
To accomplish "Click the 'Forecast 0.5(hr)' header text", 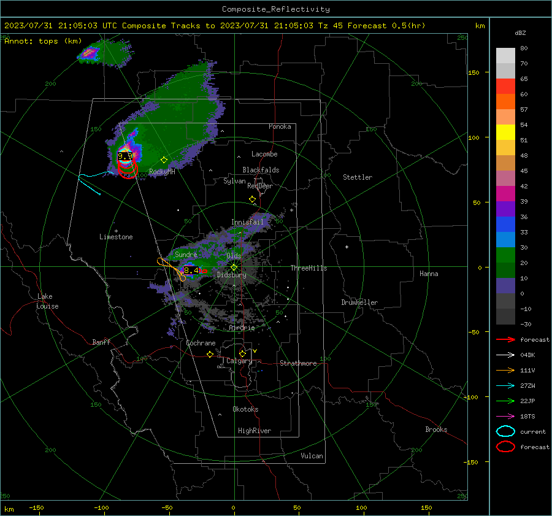I will [x=386, y=26].
